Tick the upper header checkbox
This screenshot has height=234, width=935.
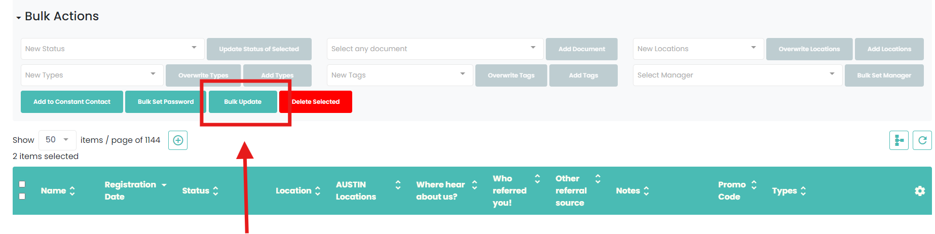click(22, 184)
